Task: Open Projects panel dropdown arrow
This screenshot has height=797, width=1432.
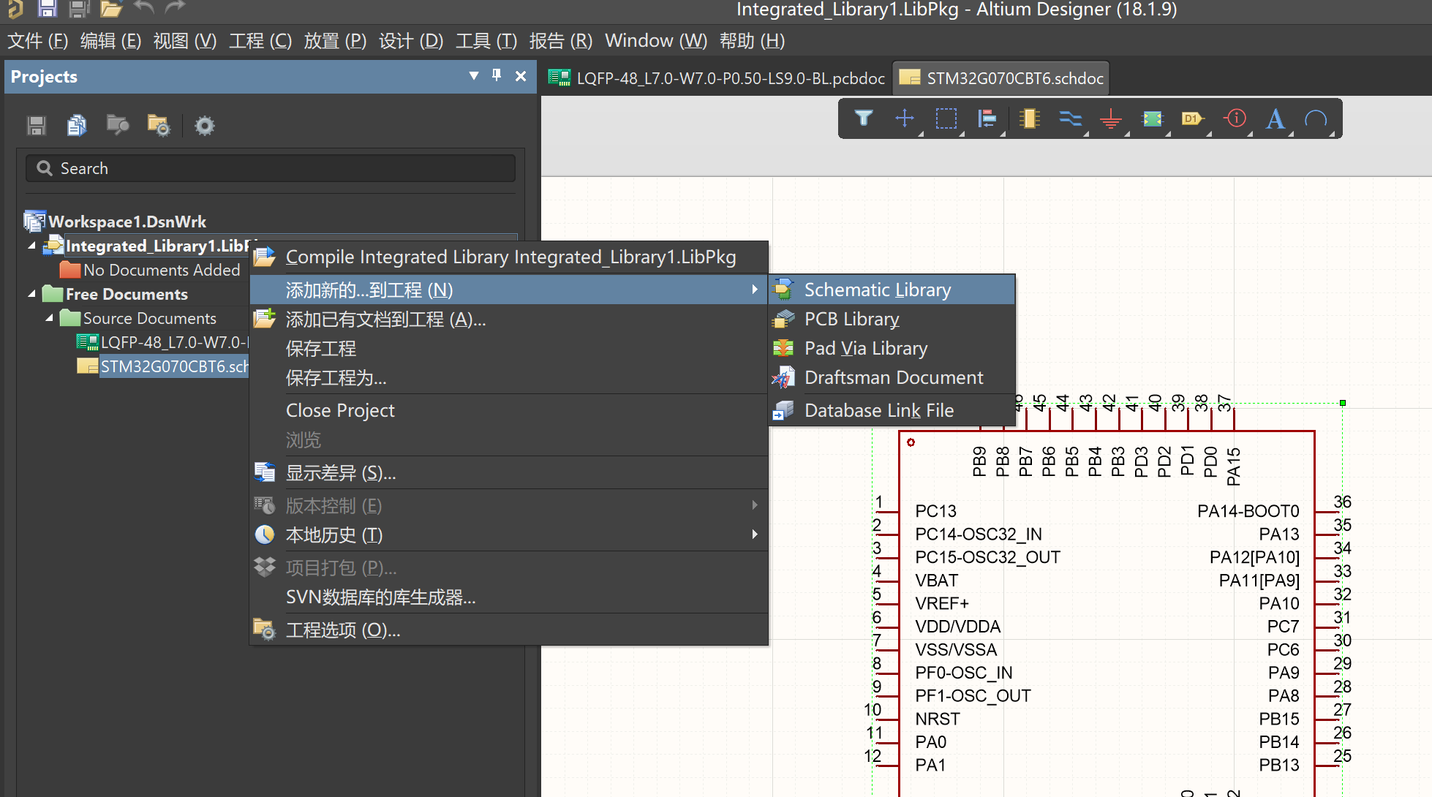Action: point(474,76)
